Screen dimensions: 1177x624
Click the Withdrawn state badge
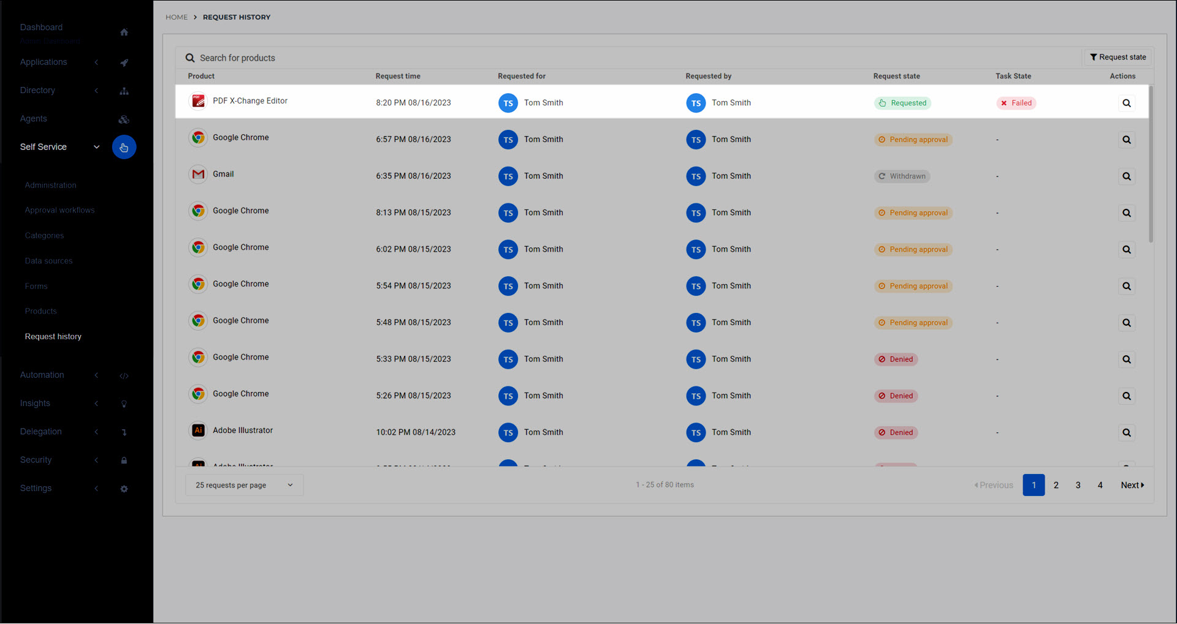(x=902, y=177)
